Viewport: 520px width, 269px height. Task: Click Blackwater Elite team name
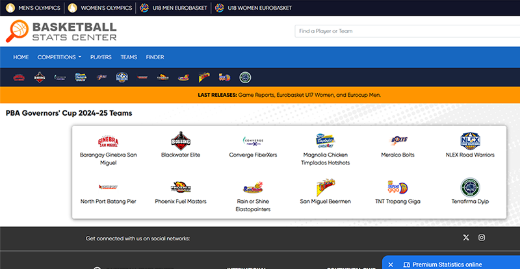point(181,155)
